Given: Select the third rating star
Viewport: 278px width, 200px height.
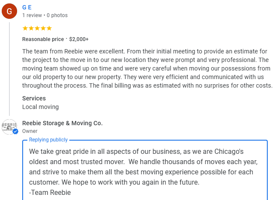Looking at the screenshot, I should [x=37, y=28].
